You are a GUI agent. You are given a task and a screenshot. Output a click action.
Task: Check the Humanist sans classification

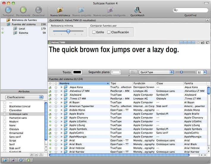[x=5, y=118]
